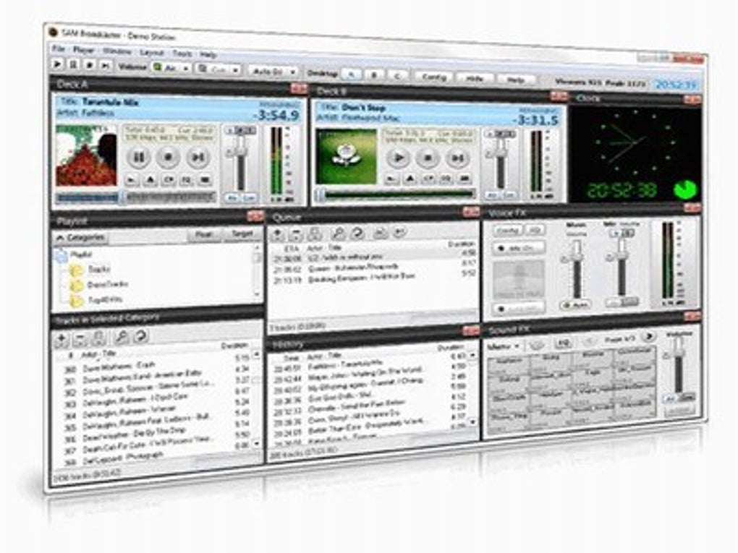Click Target button in Playlist panel
The height and width of the screenshot is (553, 738).
(242, 233)
